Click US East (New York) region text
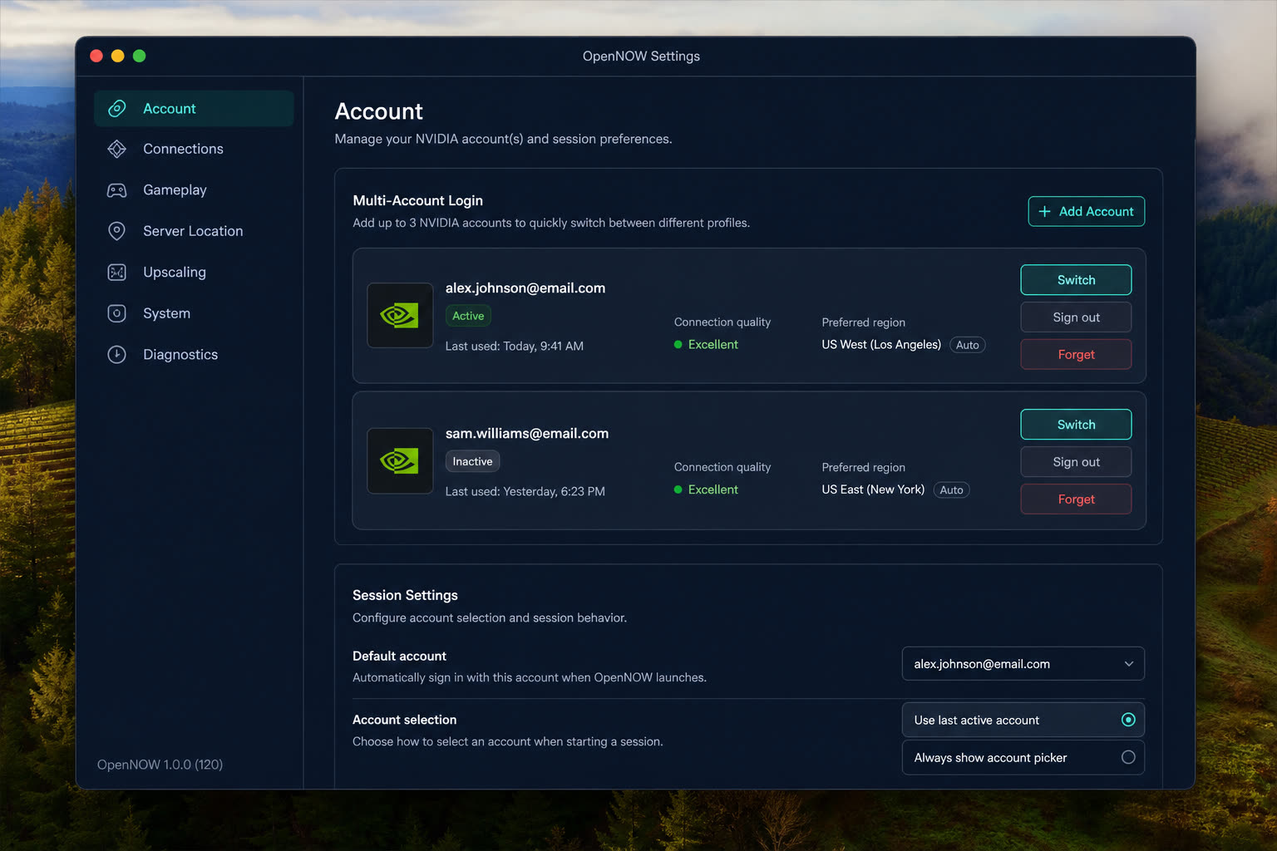Viewport: 1277px width, 851px height. pyautogui.click(x=873, y=490)
